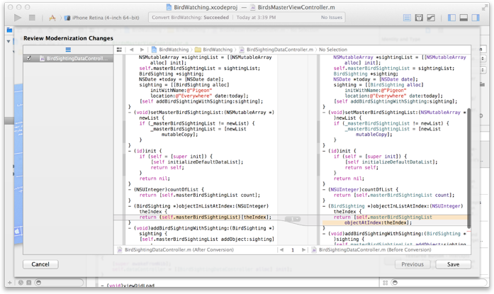Go forward in jump bar history
The width and height of the screenshot is (494, 294).
[x=142, y=50]
